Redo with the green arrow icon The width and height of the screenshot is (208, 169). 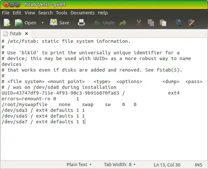point(123,23)
